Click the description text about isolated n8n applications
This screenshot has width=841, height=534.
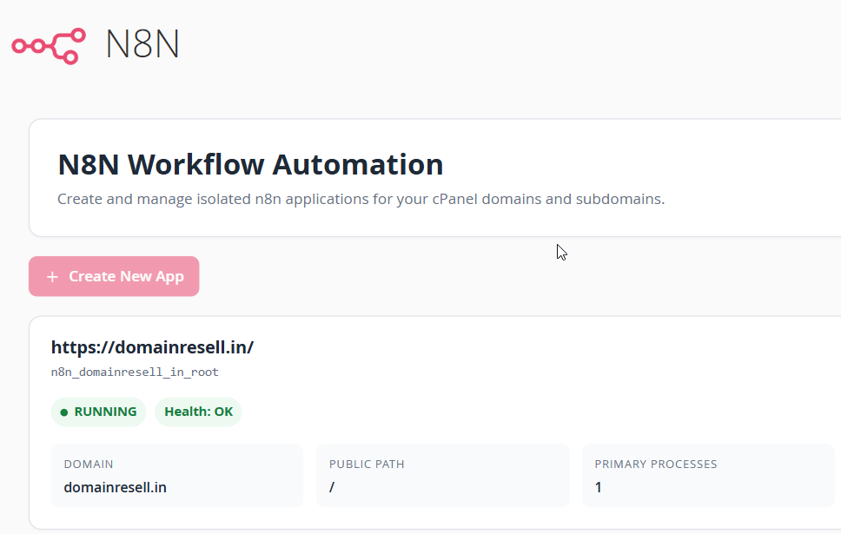tap(361, 199)
